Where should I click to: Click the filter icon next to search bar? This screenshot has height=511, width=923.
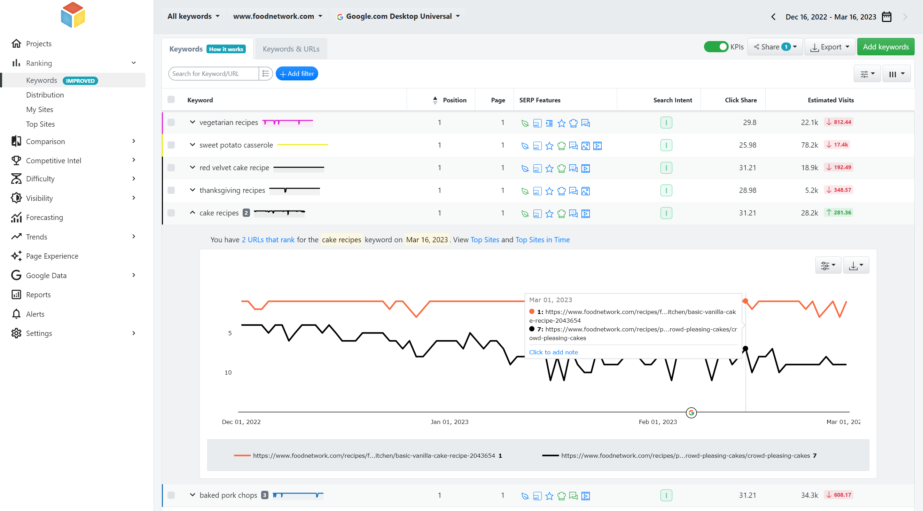266,74
